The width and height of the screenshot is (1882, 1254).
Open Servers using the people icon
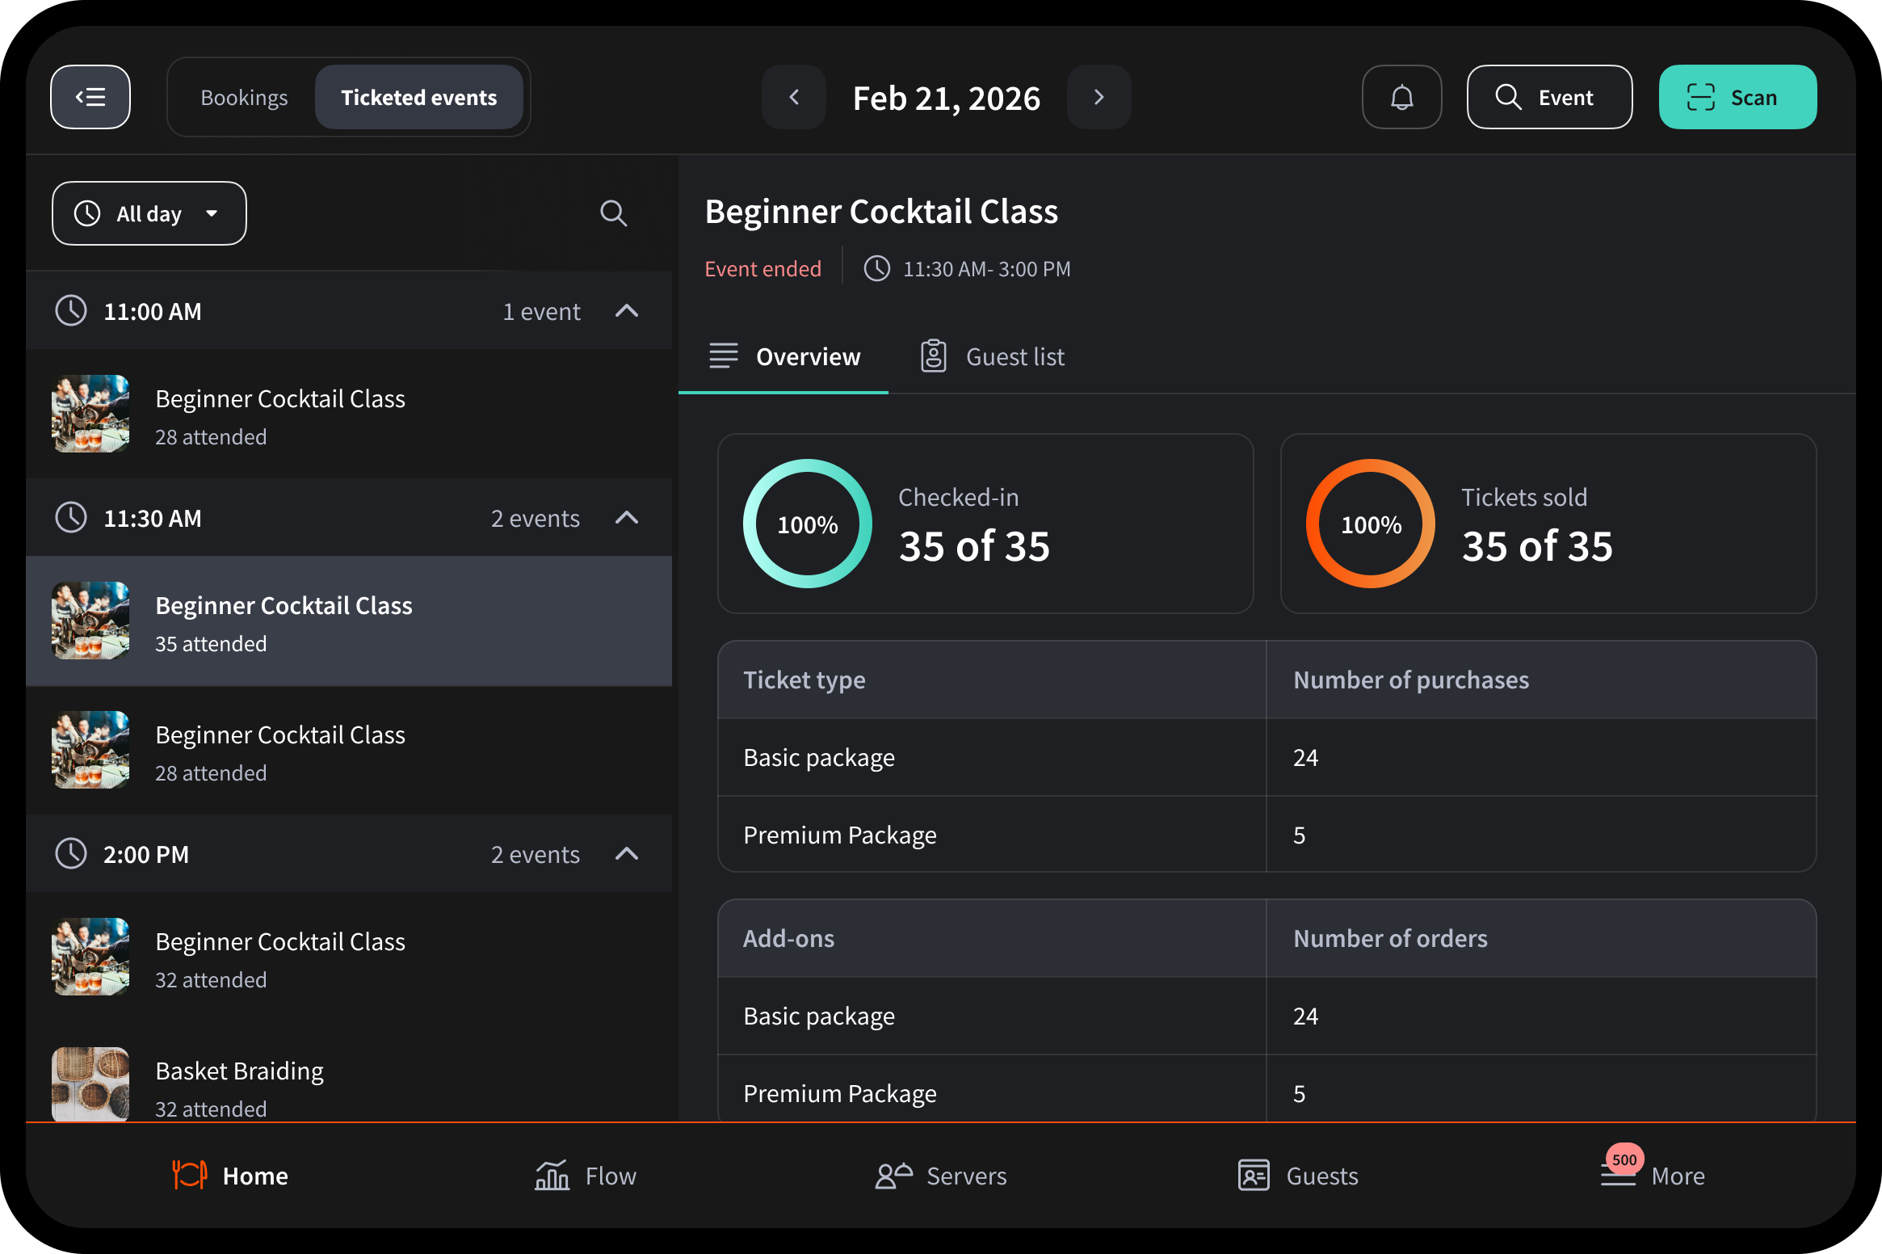tap(893, 1176)
